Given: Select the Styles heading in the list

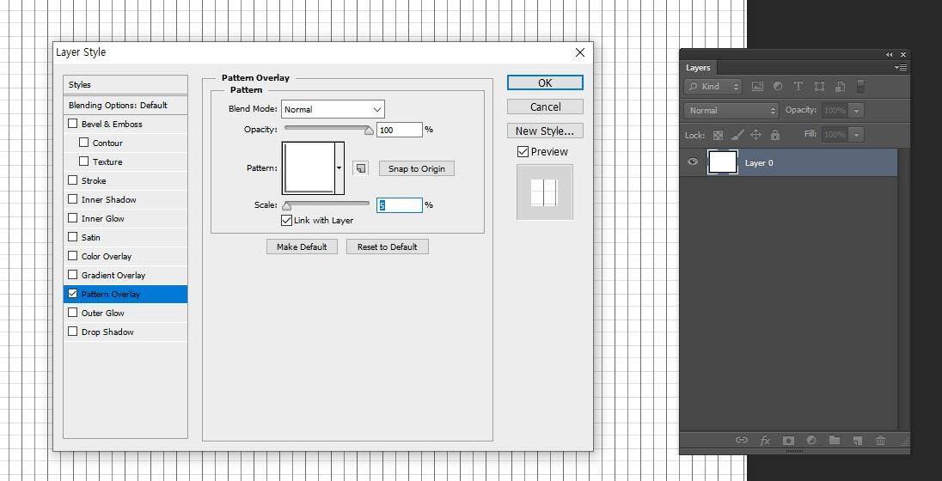Looking at the screenshot, I should pos(125,85).
